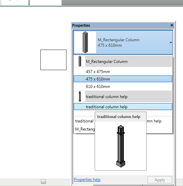Viewport: 183px width, 186px height.
Task: Click the recently used 'traditional' entry
Action: [x=84, y=121]
